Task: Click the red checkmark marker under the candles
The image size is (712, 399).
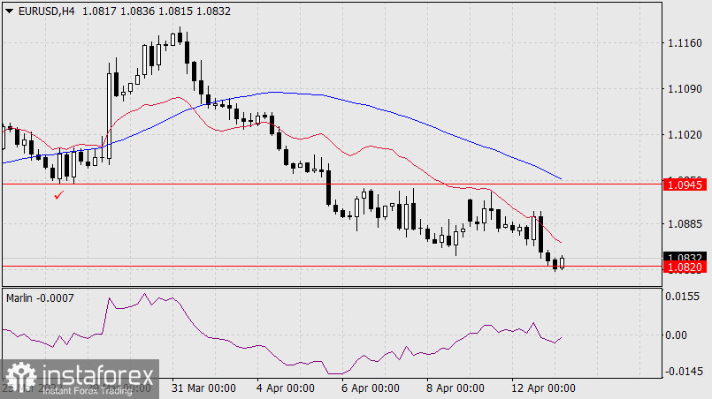Action: (59, 194)
